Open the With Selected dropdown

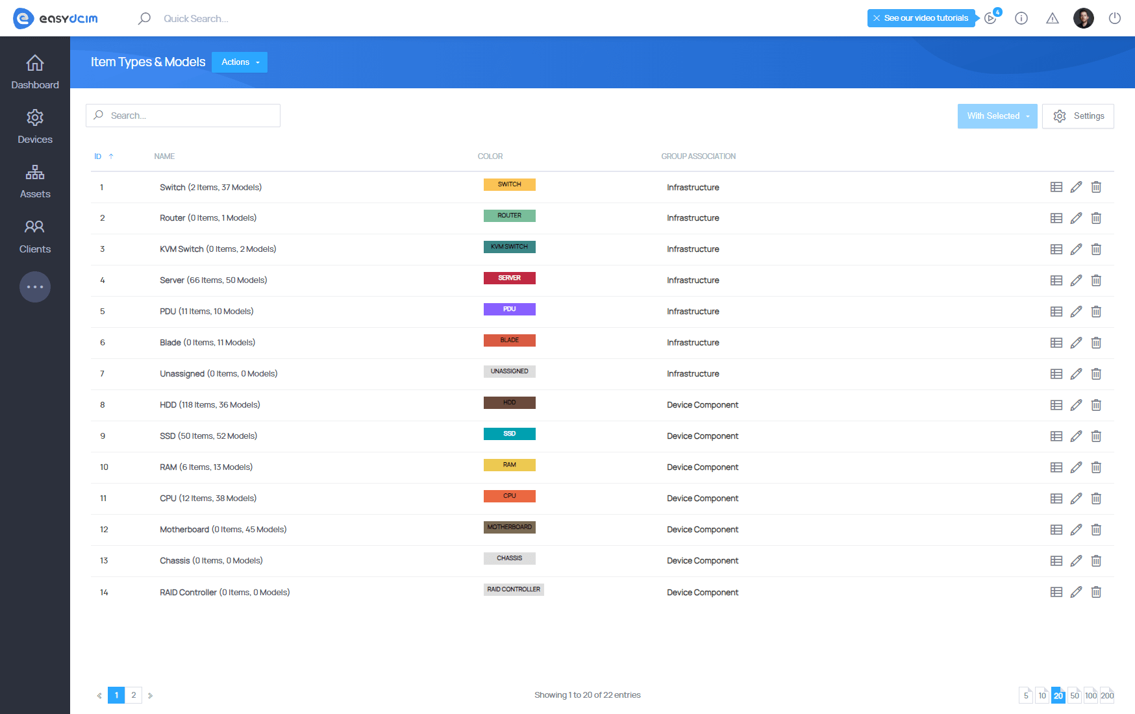997,116
